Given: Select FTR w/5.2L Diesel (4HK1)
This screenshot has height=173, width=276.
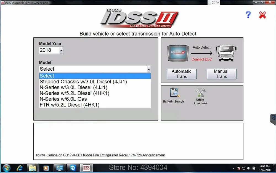Looking at the screenshot, I should [x=95, y=105].
